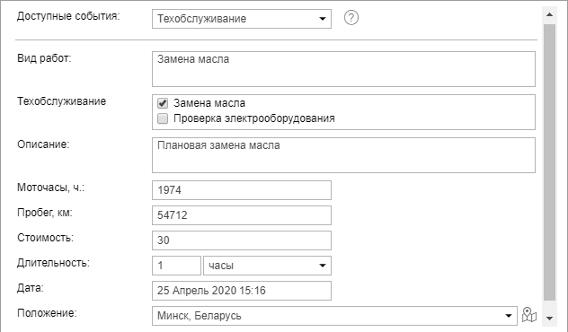Click the Проверка электрооборудования label text
This screenshot has height=332, width=568.
[x=254, y=118]
